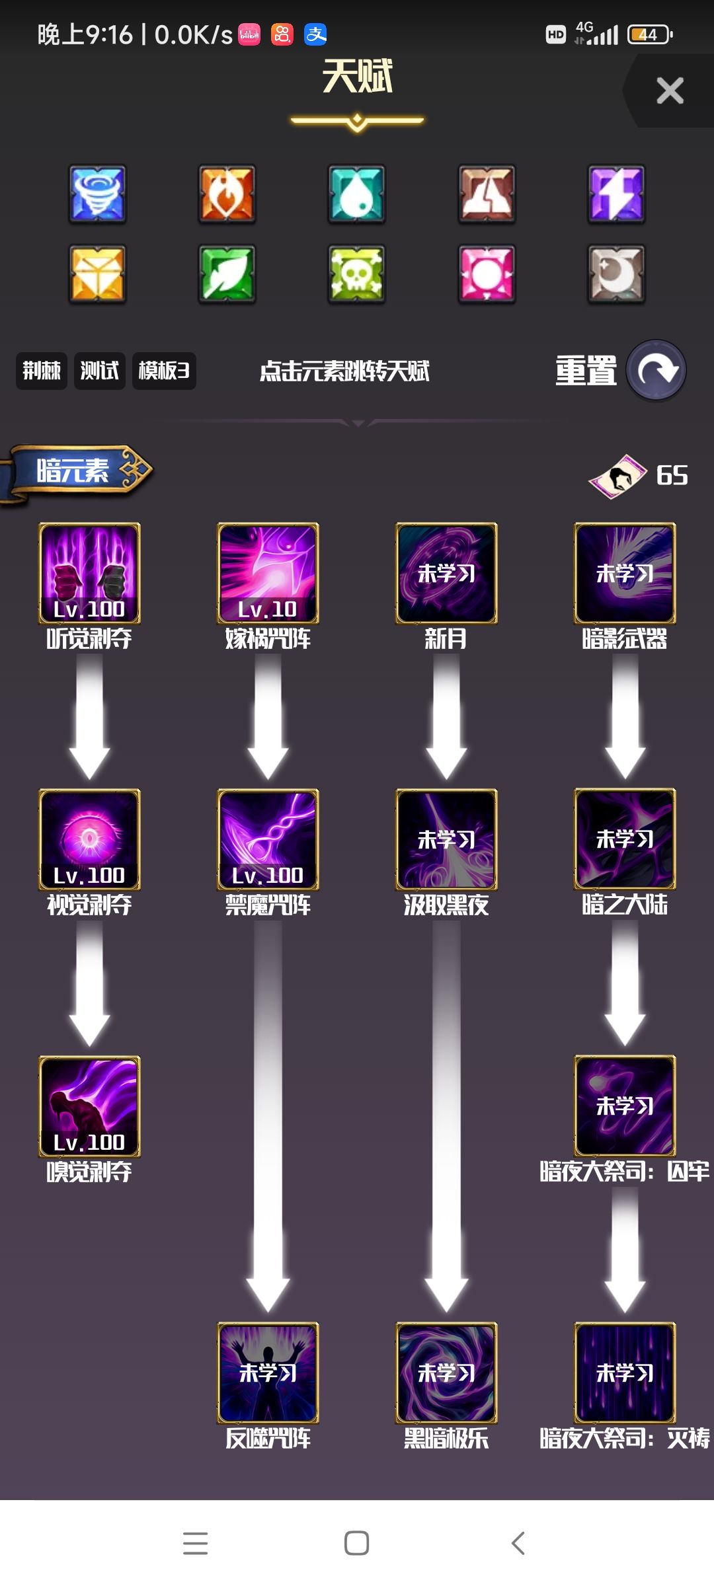
Task: Tap the unlearned 新月 talent
Action: coord(446,573)
